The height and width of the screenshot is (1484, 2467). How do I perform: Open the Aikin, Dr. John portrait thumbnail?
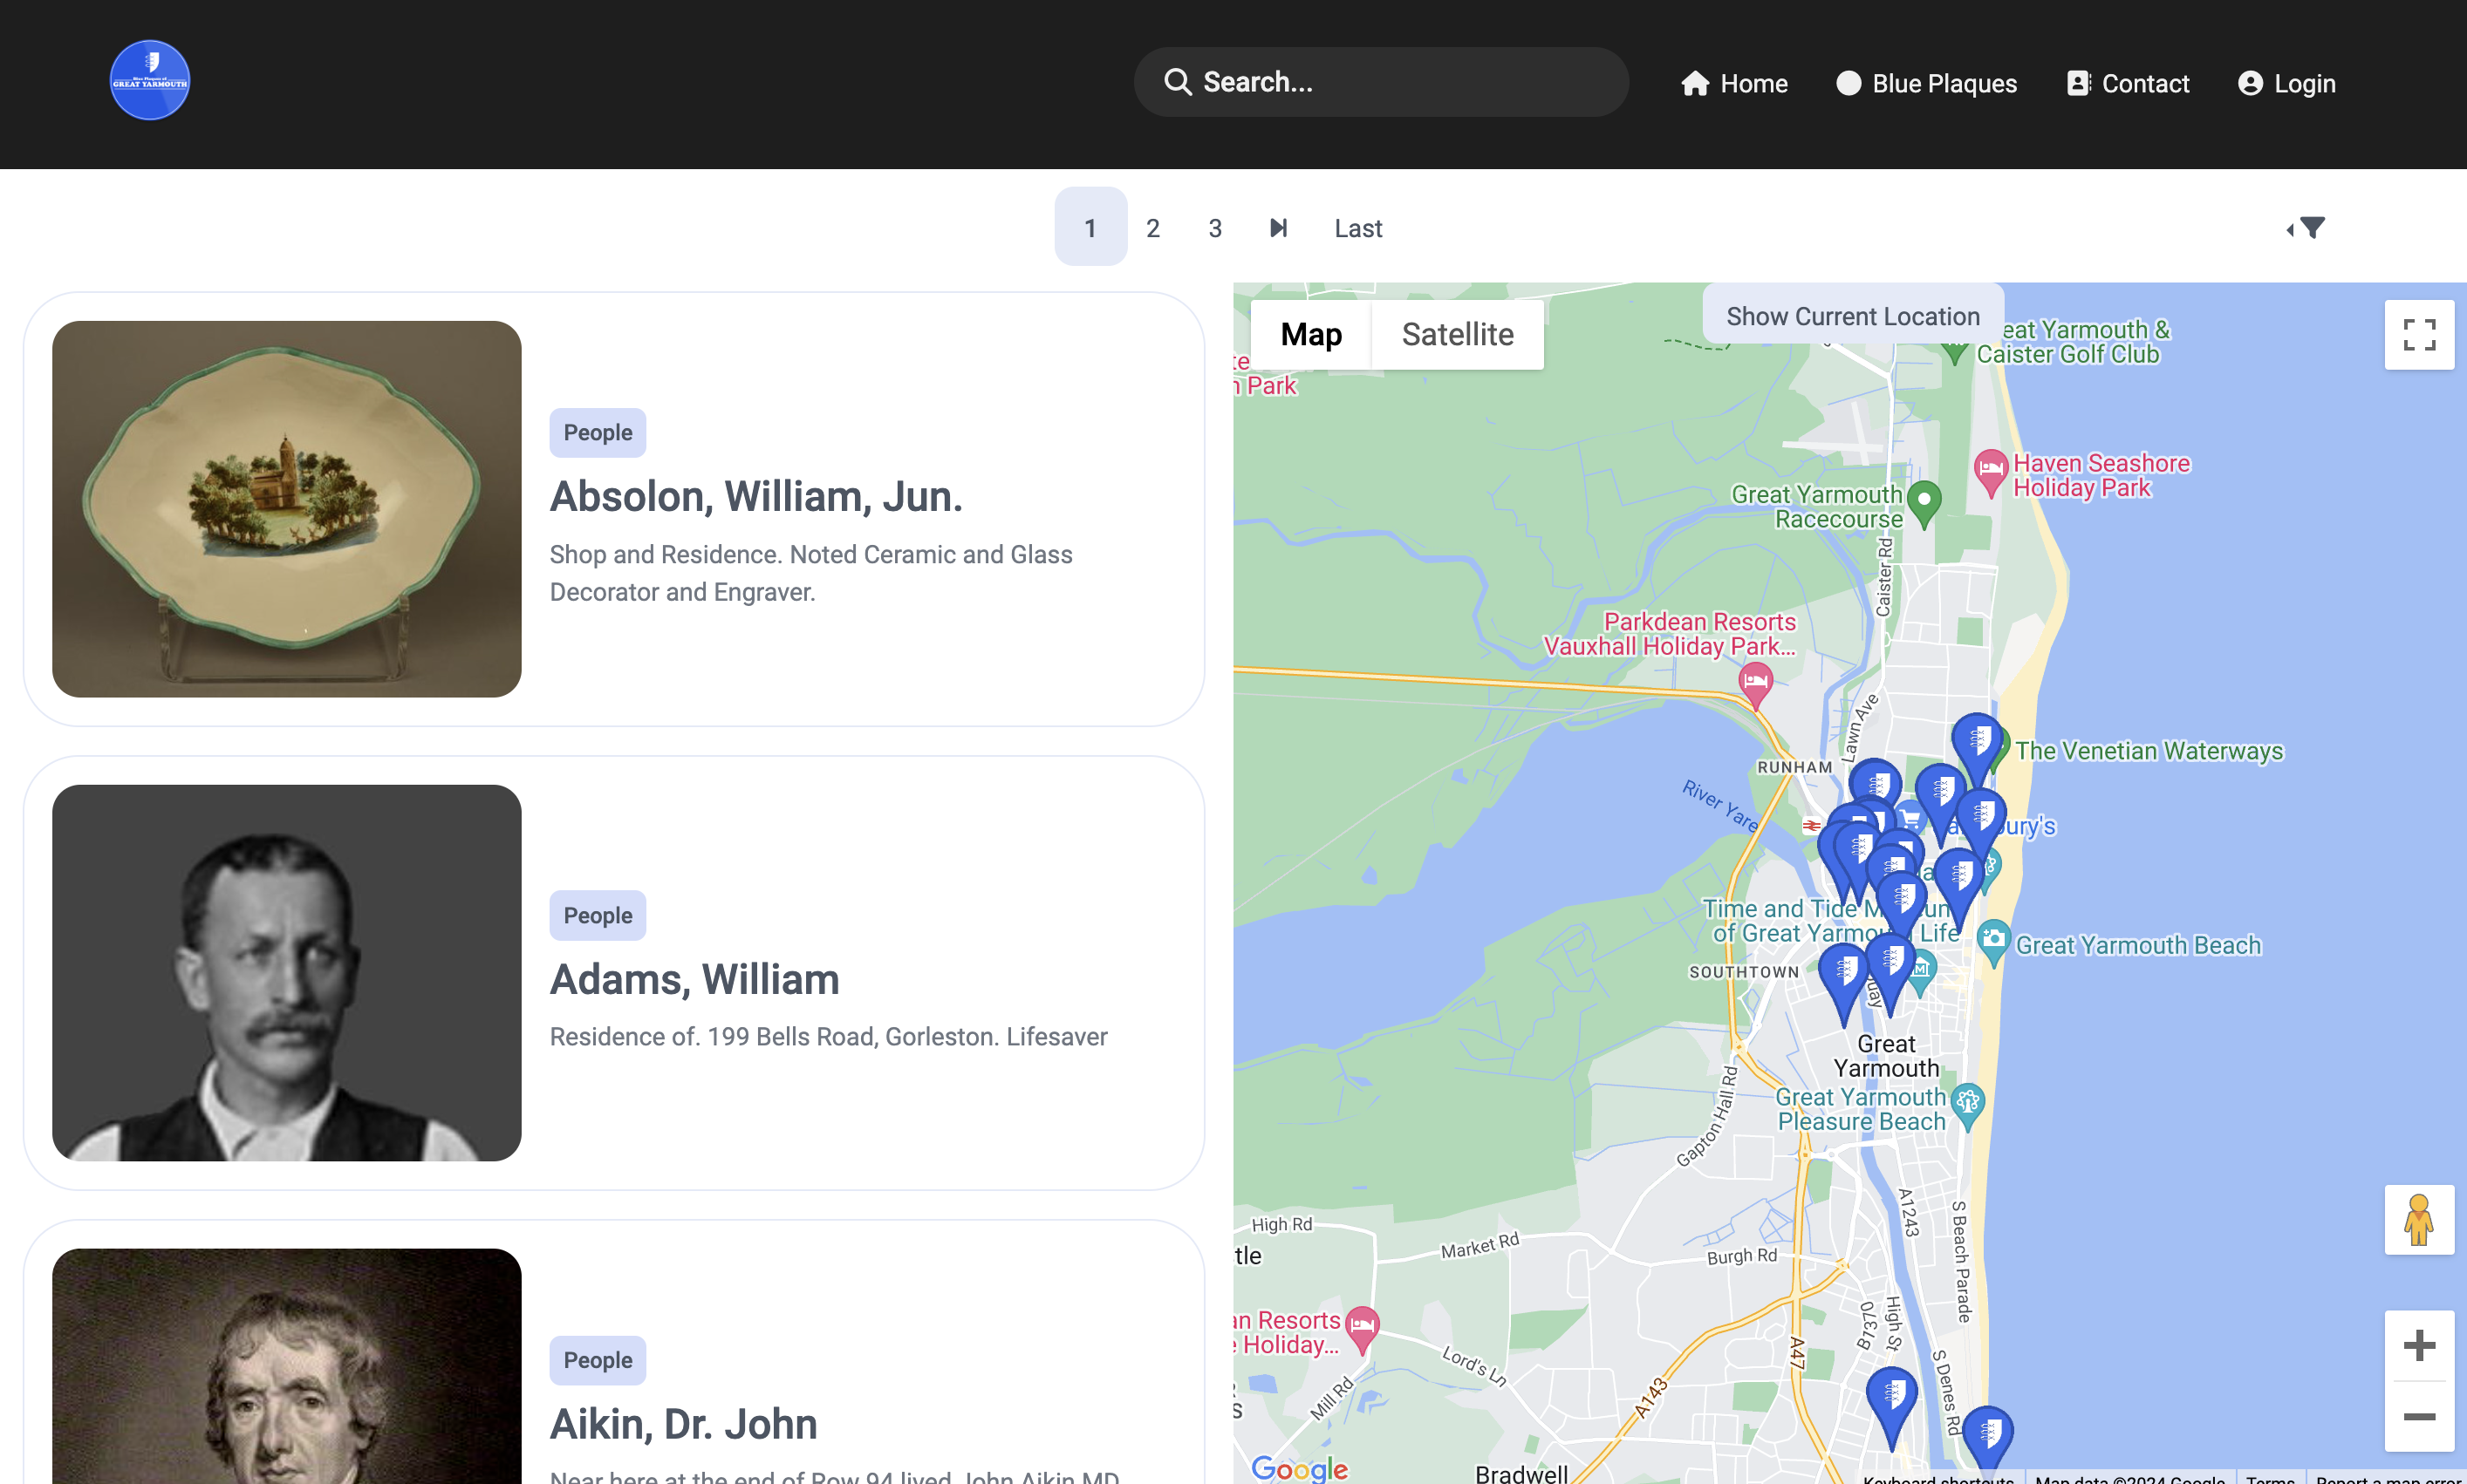click(x=286, y=1366)
